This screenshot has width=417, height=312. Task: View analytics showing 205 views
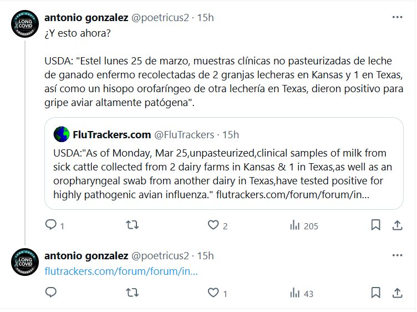click(x=295, y=225)
